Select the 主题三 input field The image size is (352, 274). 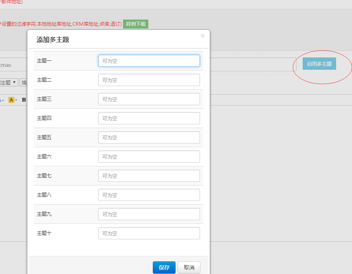coord(149,99)
